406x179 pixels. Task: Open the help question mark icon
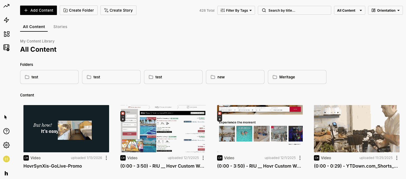click(6, 131)
